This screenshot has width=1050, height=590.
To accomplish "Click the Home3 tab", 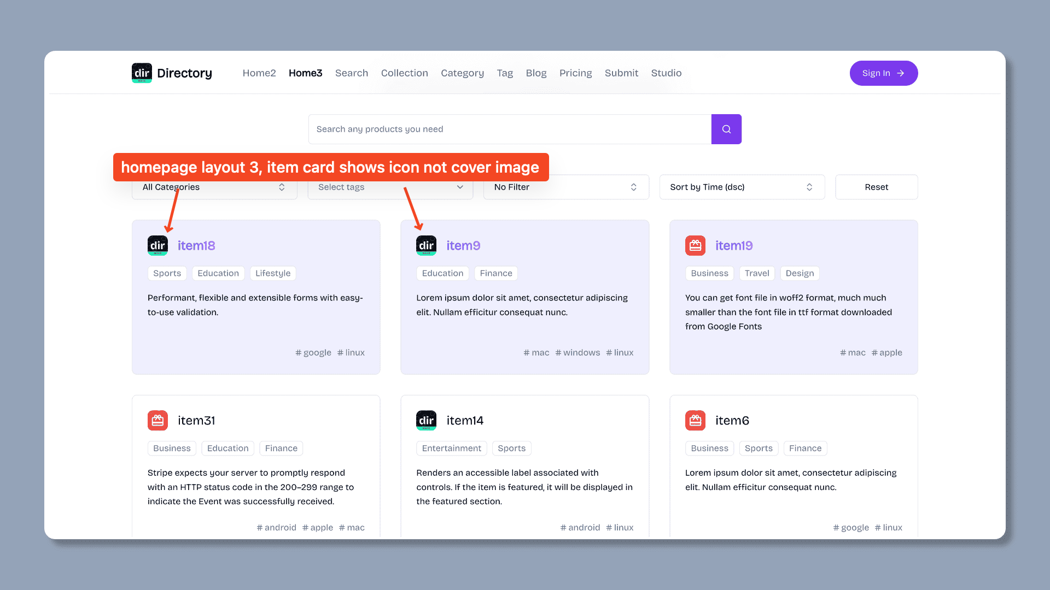I will [x=305, y=74].
